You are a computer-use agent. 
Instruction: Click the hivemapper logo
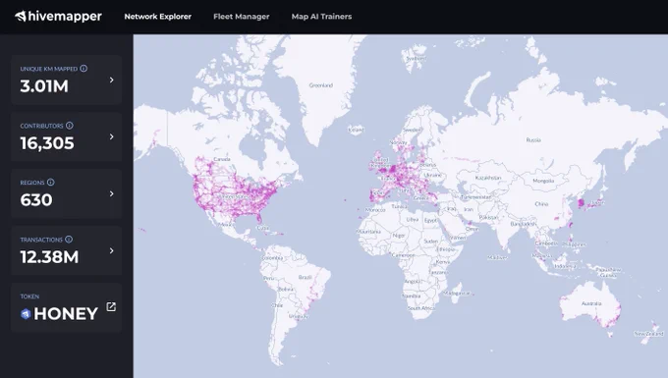pyautogui.click(x=58, y=16)
